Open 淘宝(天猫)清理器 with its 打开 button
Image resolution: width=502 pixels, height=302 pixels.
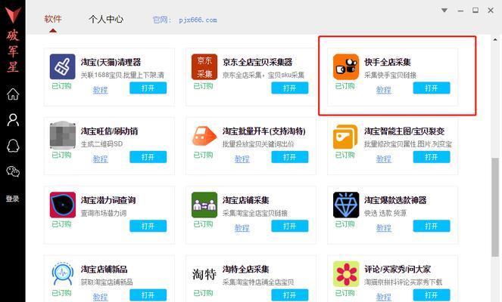point(148,88)
